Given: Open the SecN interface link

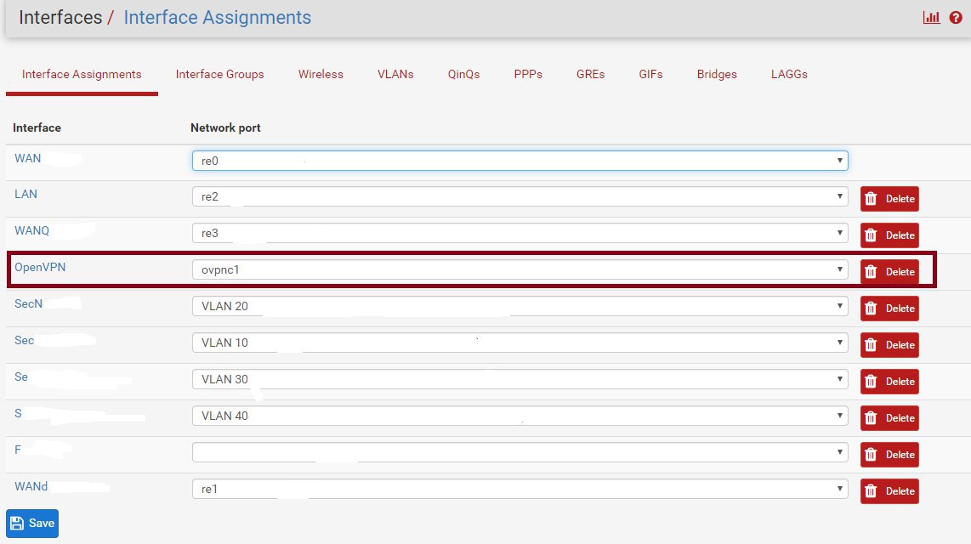Looking at the screenshot, I should click(29, 303).
